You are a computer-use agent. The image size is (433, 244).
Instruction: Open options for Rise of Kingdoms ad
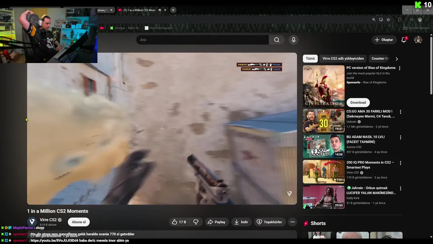pos(400,68)
